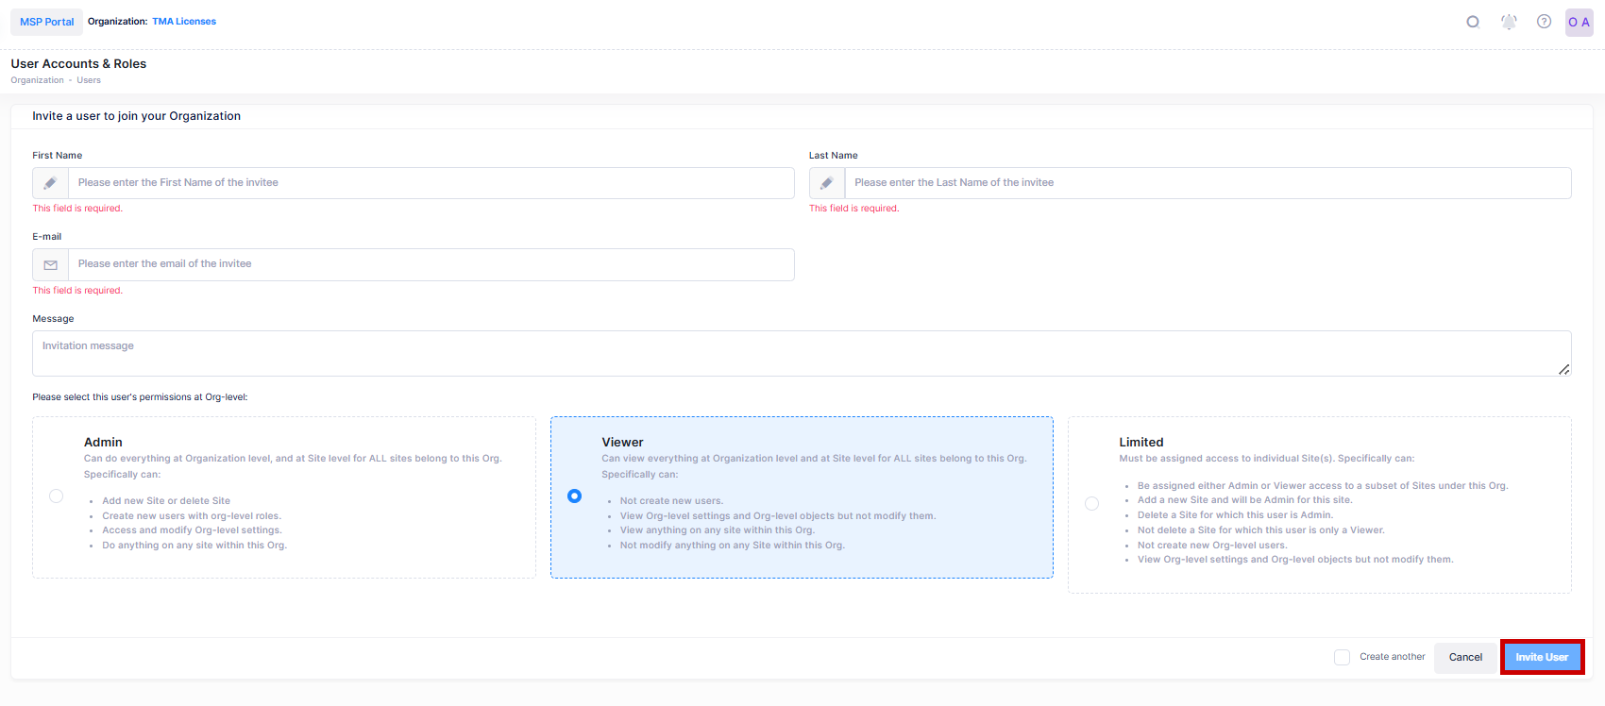Click the pencil icon beside First Name
Image resolution: width=1605 pixels, height=706 pixels.
pyautogui.click(x=51, y=183)
